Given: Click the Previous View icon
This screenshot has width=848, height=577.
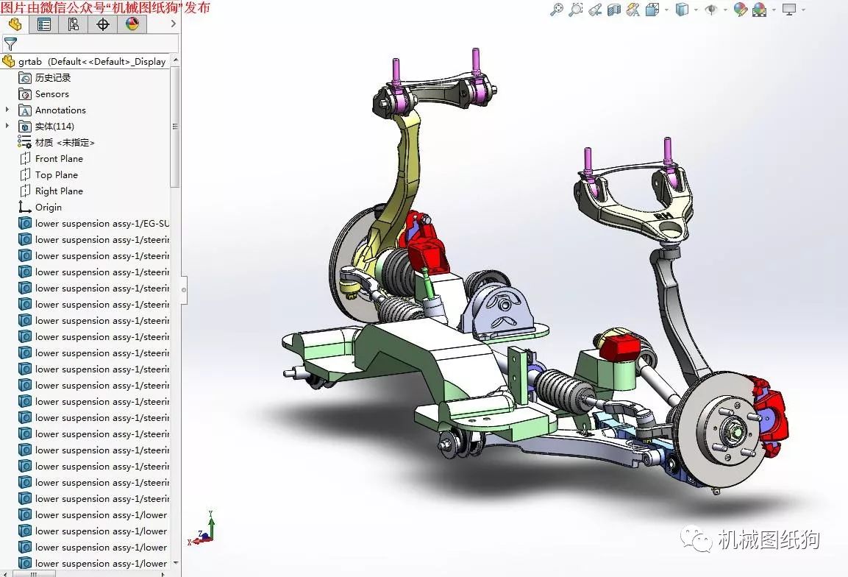Looking at the screenshot, I should (595, 10).
